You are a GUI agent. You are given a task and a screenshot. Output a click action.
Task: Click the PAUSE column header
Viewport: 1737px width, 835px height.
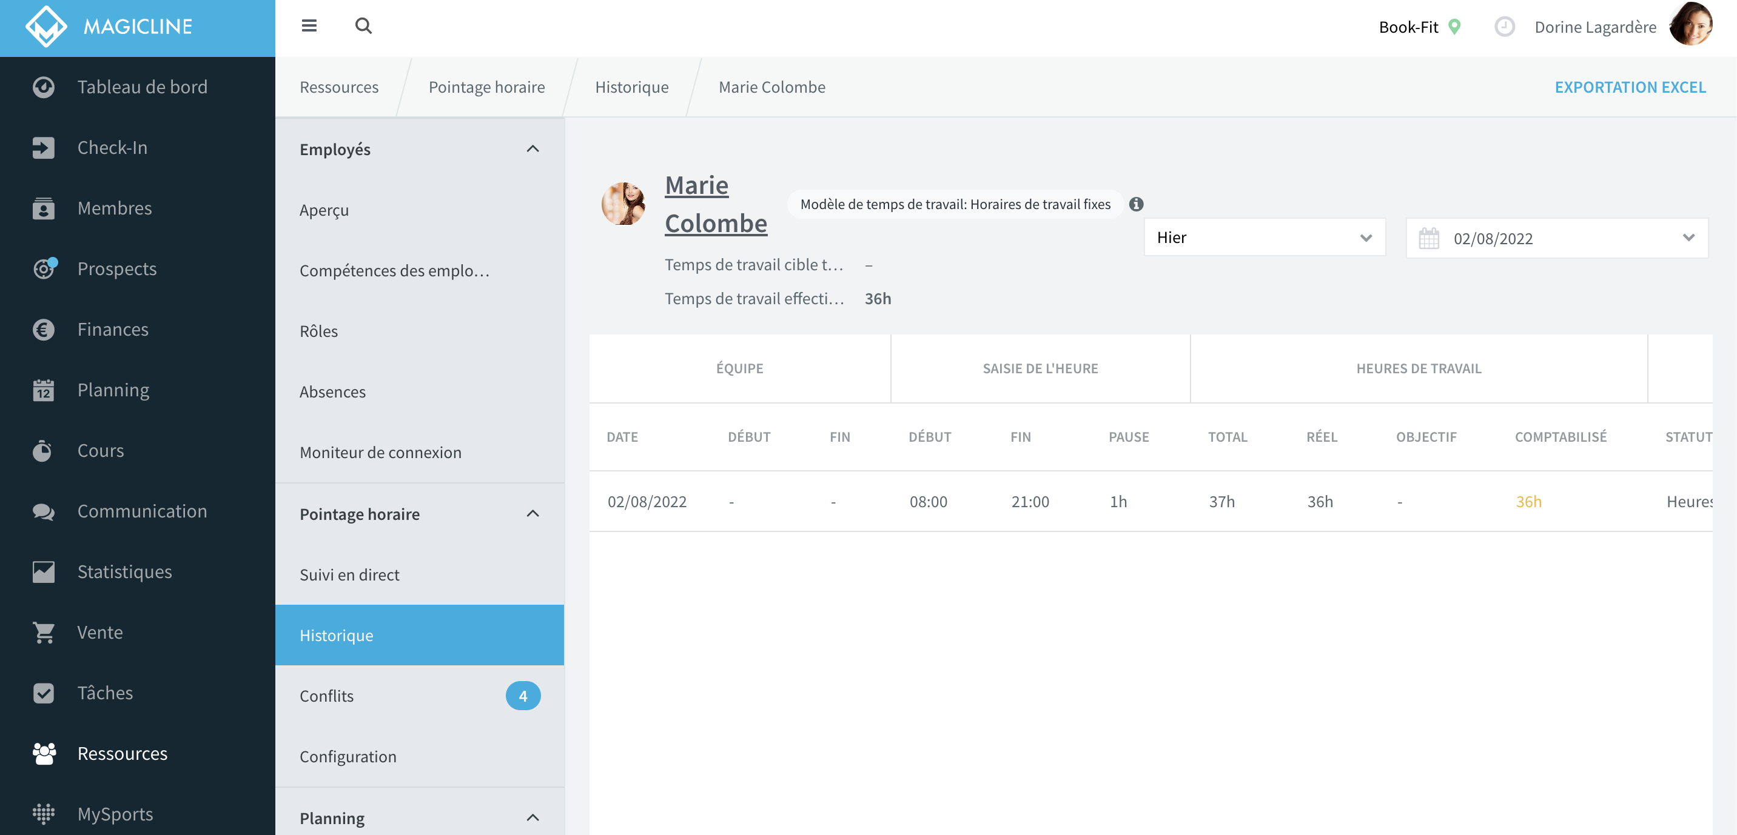(x=1128, y=437)
